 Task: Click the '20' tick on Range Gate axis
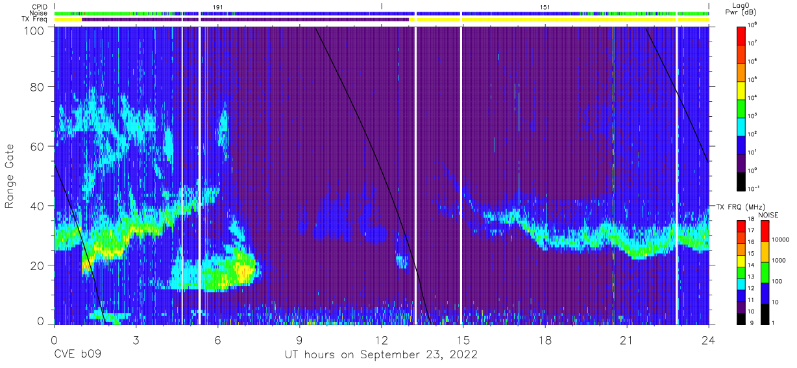[37, 265]
